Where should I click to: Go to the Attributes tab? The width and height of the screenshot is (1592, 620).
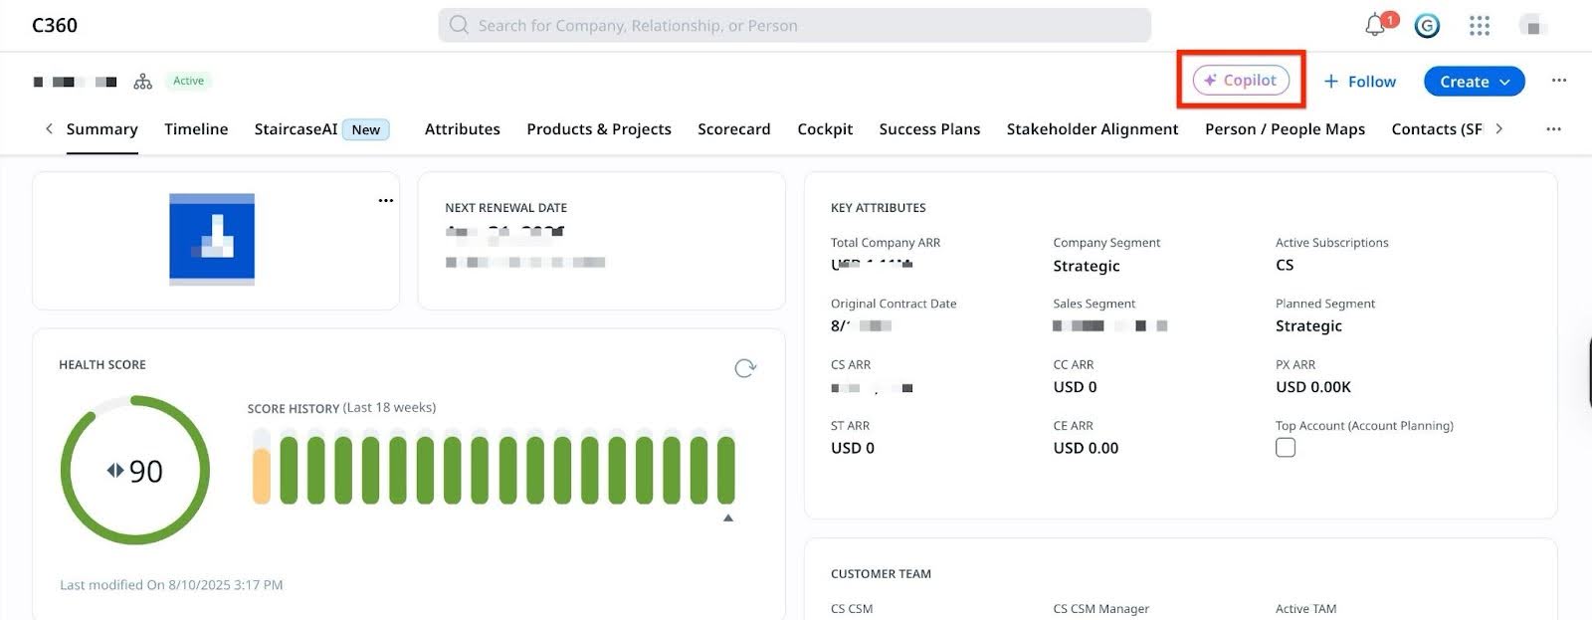click(463, 129)
